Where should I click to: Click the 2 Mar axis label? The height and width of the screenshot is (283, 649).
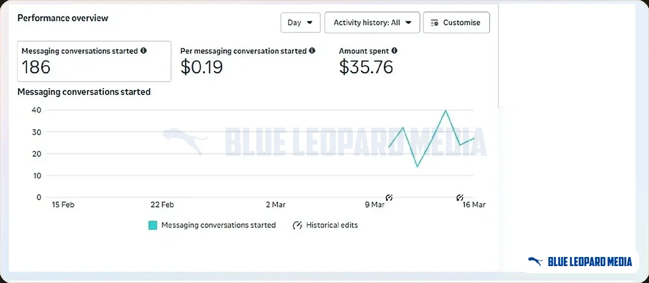[x=276, y=204]
